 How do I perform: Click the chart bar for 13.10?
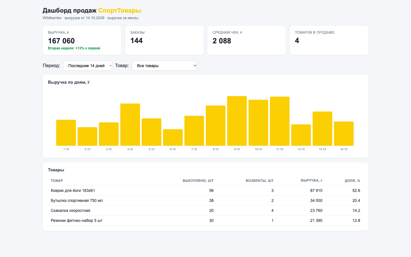pos(323,128)
